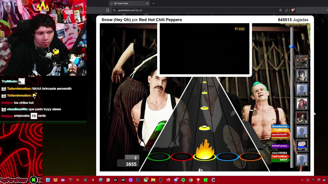
Task: Open Brave Shields for this site
Action: [293, 10]
